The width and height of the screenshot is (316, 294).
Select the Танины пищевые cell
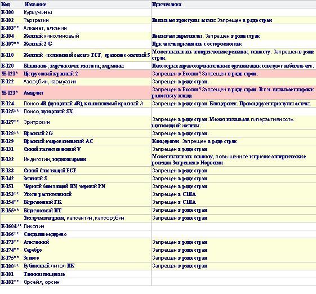pos(44,274)
